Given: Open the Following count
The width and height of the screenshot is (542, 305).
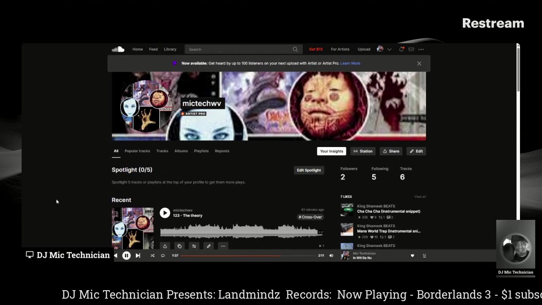Looking at the screenshot, I should (380, 173).
